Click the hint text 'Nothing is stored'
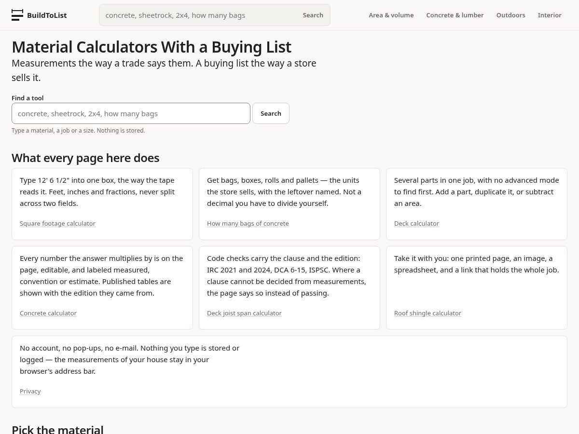Image resolution: width=579 pixels, height=434 pixels. tap(121, 130)
